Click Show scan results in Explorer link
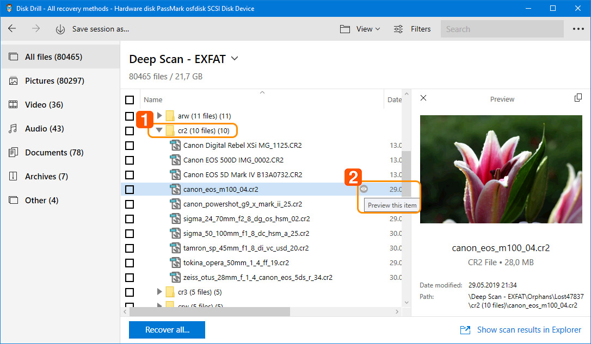The height and width of the screenshot is (344, 591). 529,330
